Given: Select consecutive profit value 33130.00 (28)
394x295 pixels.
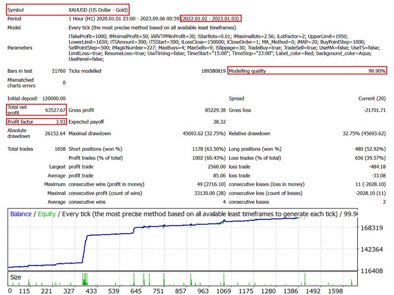Looking at the screenshot, I should (210, 193).
